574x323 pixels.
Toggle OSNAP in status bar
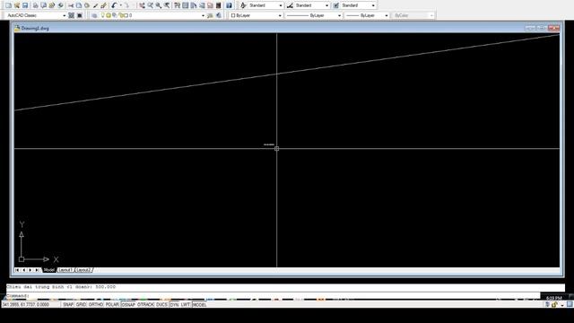[x=128, y=305]
